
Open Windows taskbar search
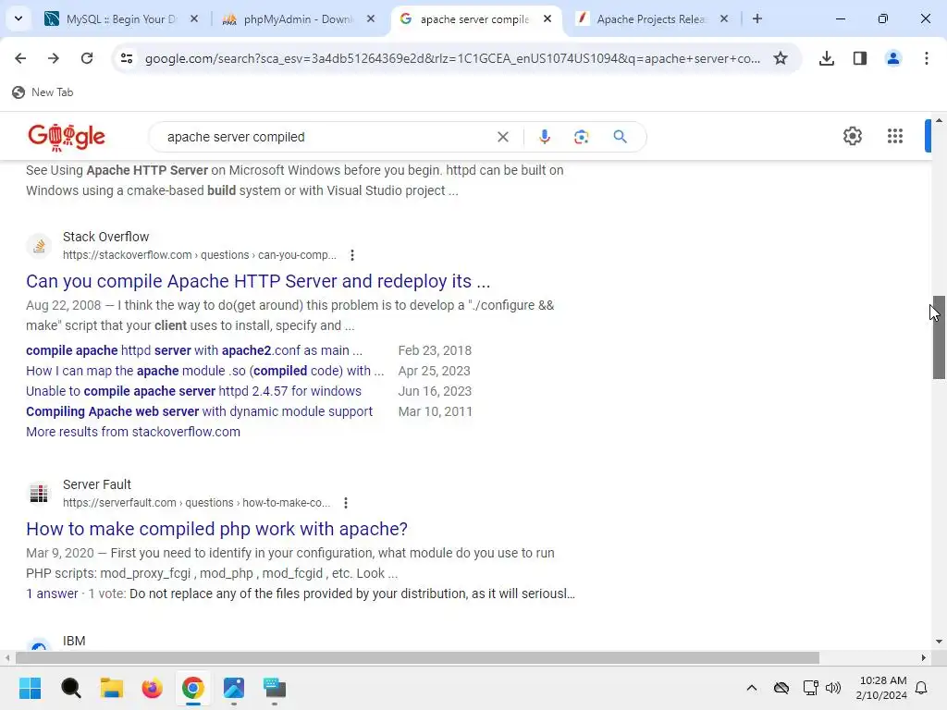tap(70, 688)
